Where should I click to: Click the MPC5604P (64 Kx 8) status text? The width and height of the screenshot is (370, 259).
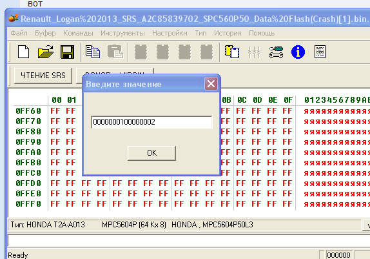click(134, 225)
